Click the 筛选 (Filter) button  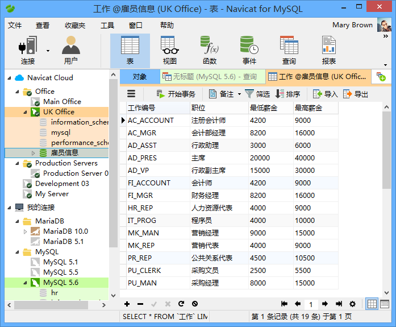(257, 94)
